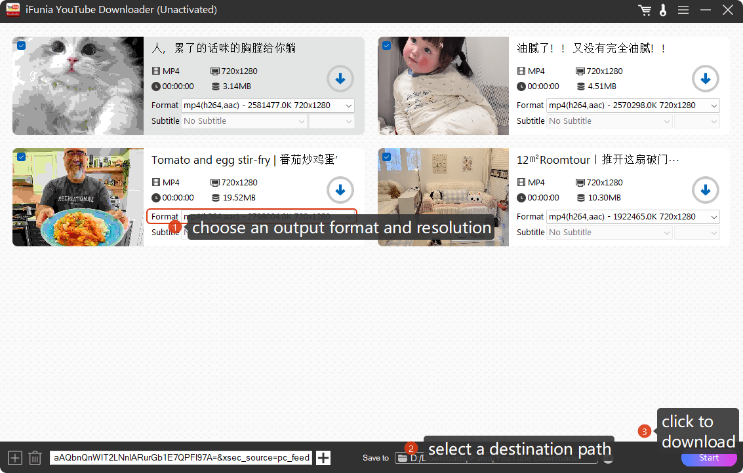This screenshot has width=743, height=473.
Task: Expand Format dropdown for the cat video
Action: [x=268, y=105]
